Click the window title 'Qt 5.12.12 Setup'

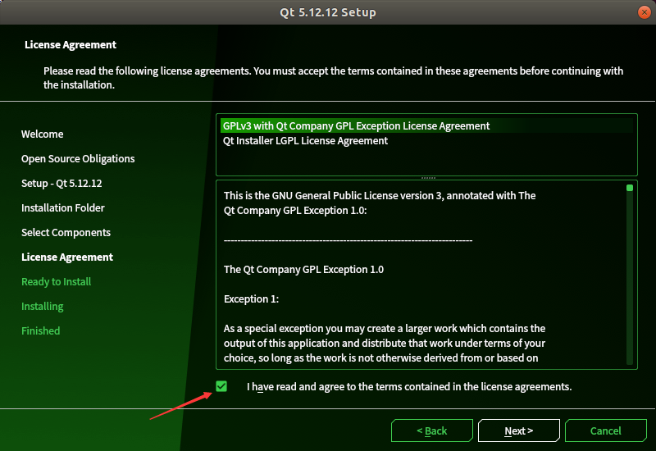tap(328, 12)
